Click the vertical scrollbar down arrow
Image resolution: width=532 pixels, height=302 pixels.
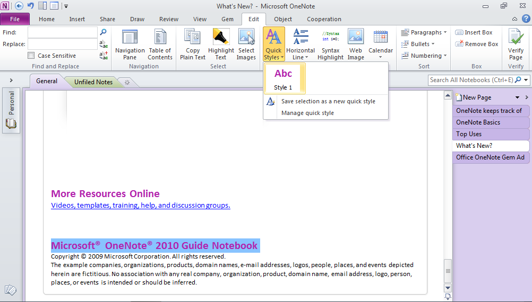pyautogui.click(x=448, y=288)
